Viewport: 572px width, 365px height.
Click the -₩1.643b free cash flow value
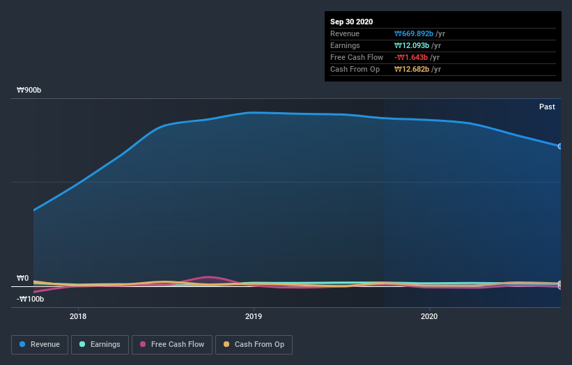coord(411,57)
